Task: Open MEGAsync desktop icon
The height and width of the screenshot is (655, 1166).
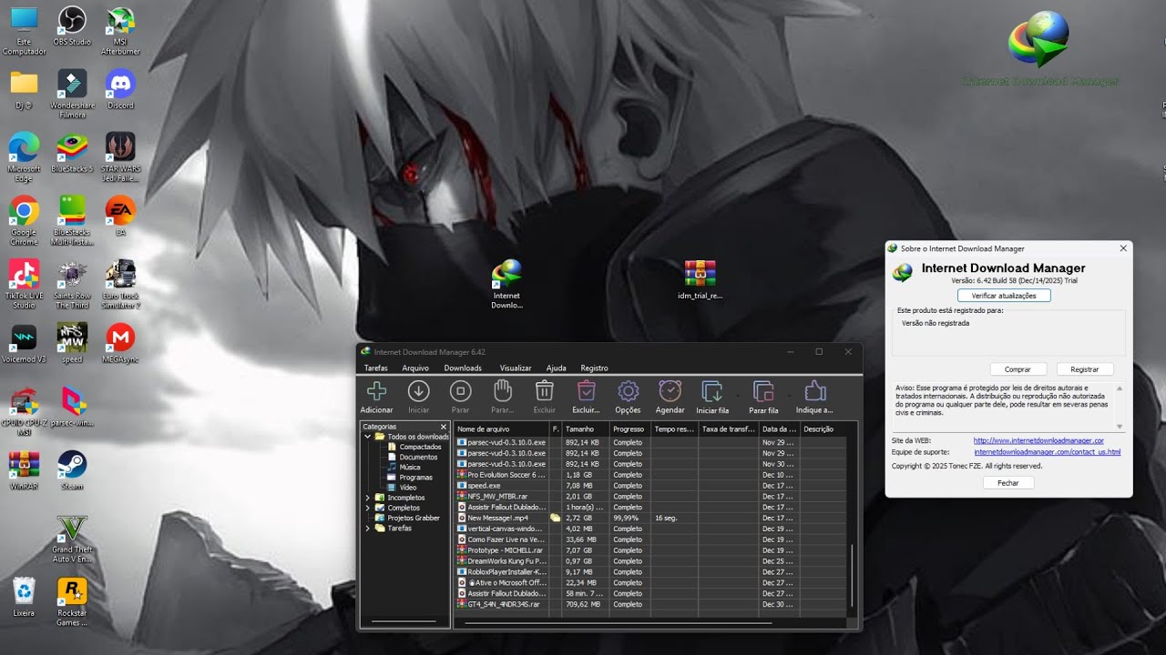Action: click(x=120, y=344)
